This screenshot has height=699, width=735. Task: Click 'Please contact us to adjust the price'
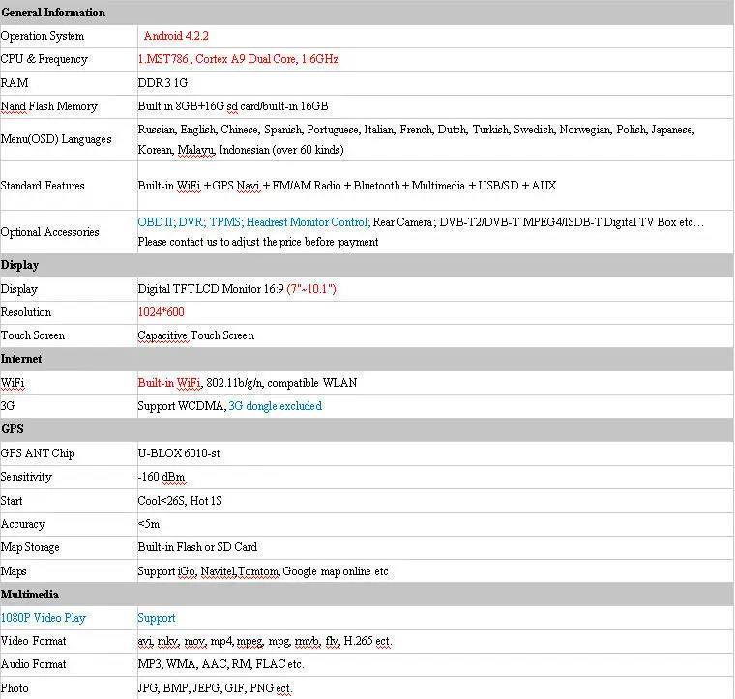coord(258,242)
